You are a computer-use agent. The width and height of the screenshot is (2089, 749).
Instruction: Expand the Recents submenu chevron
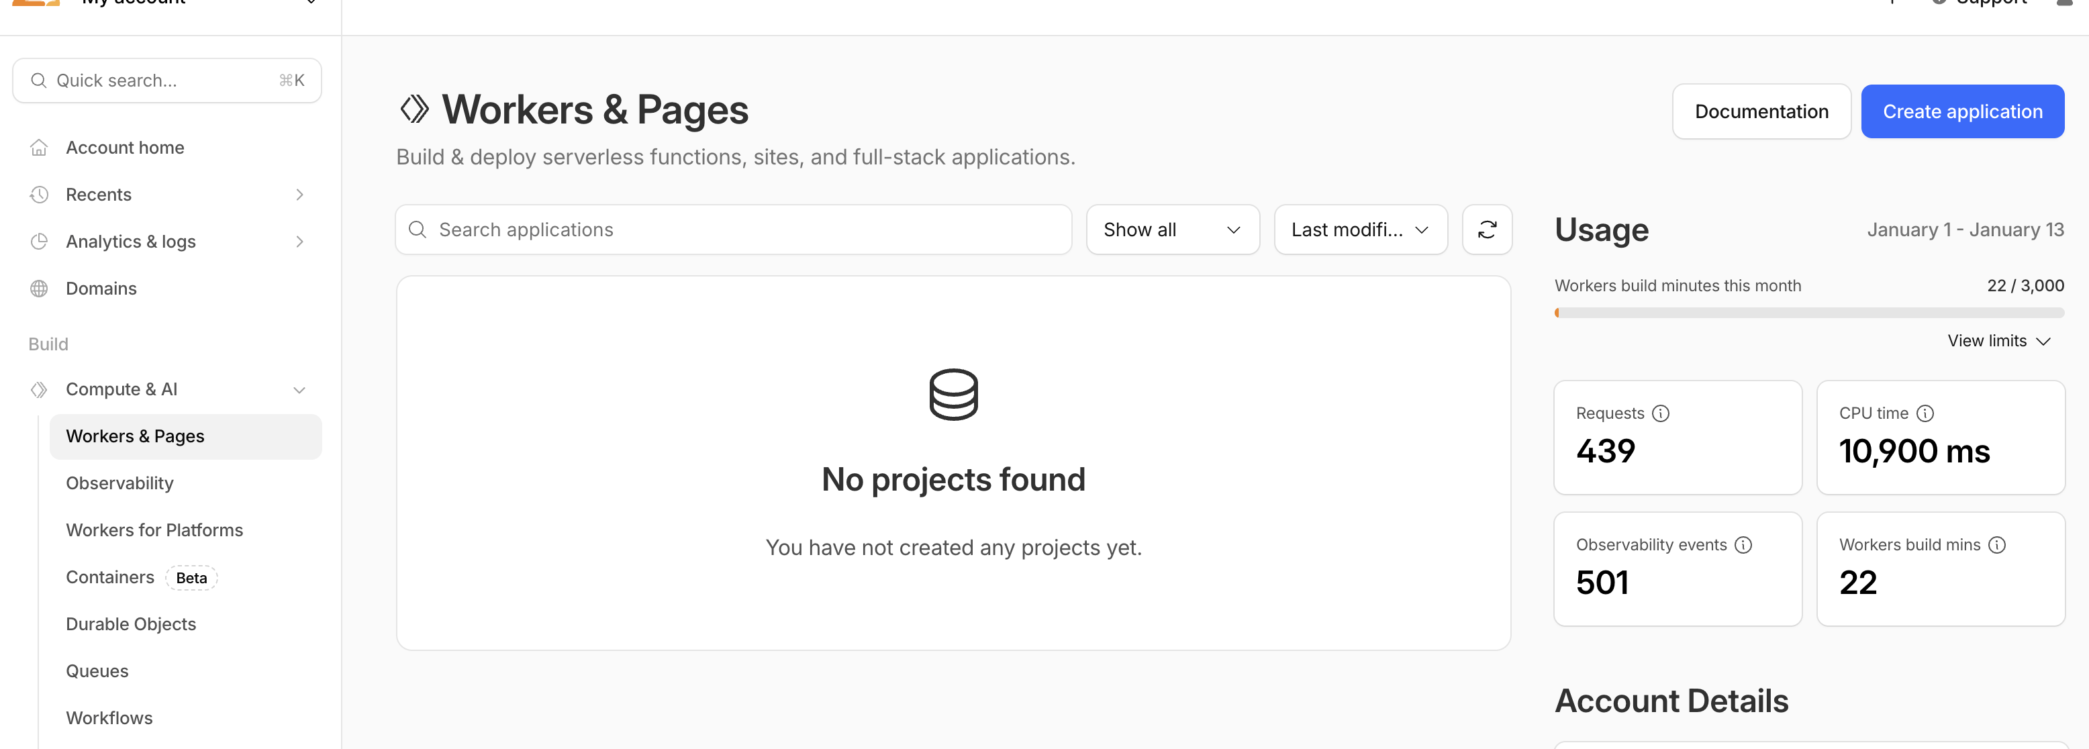point(299,195)
